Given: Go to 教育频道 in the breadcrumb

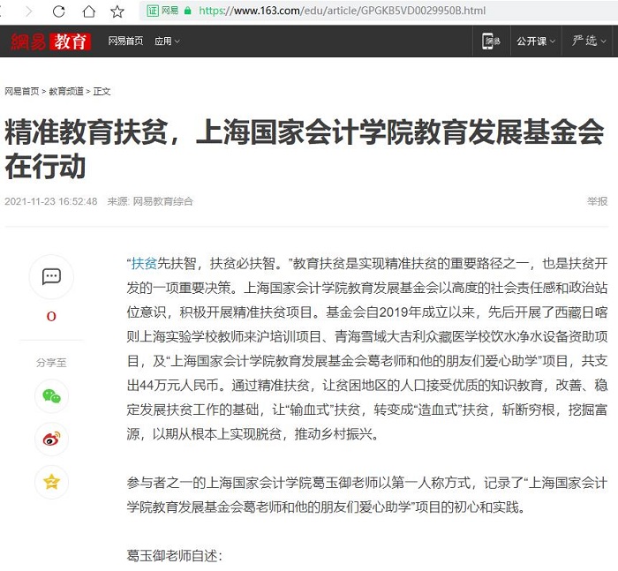Looking at the screenshot, I should pos(66,91).
